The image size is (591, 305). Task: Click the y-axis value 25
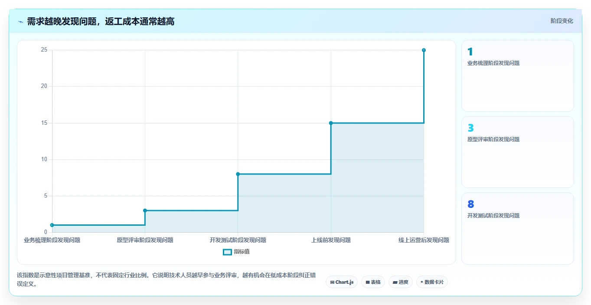[x=44, y=50]
